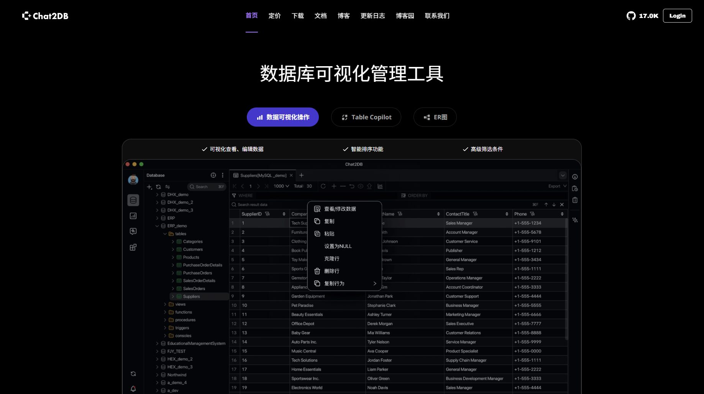The image size is (704, 394).
Task: Open the chart icon in the result toolbar
Action: [380, 186]
